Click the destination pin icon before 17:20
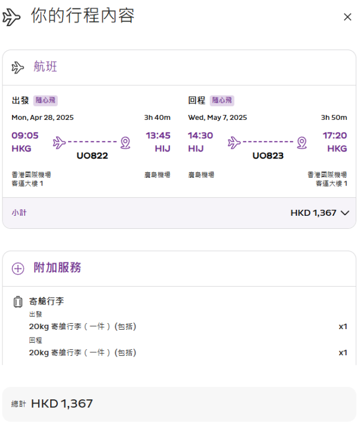 coord(302,142)
